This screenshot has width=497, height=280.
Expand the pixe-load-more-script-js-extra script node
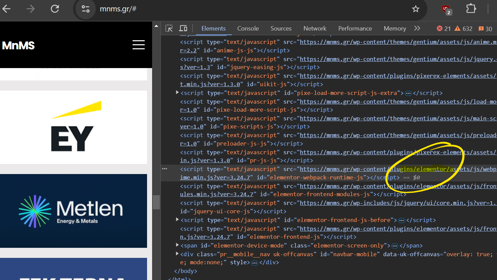tap(177, 93)
